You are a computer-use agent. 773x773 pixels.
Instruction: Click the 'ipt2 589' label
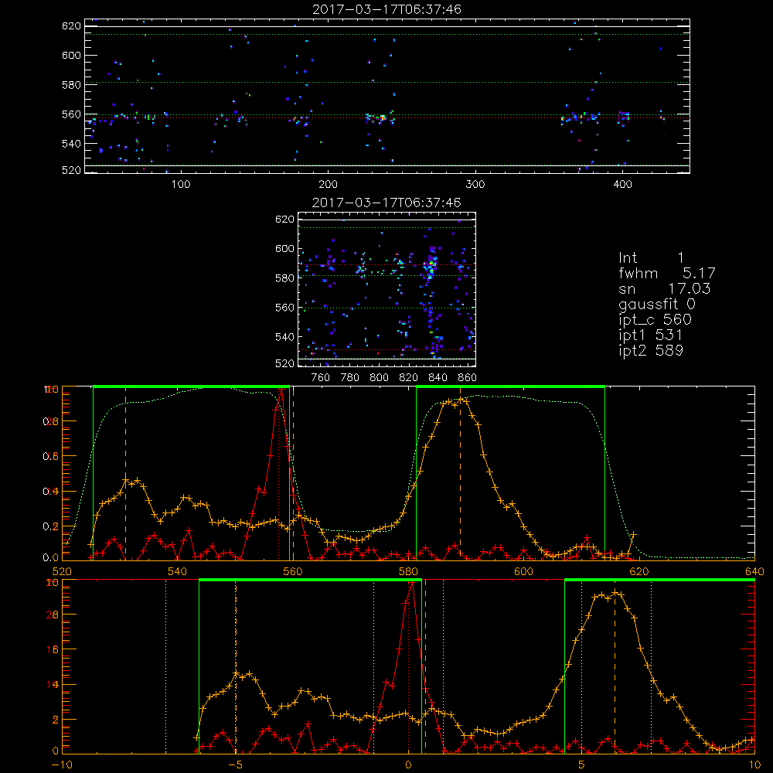coord(651,350)
